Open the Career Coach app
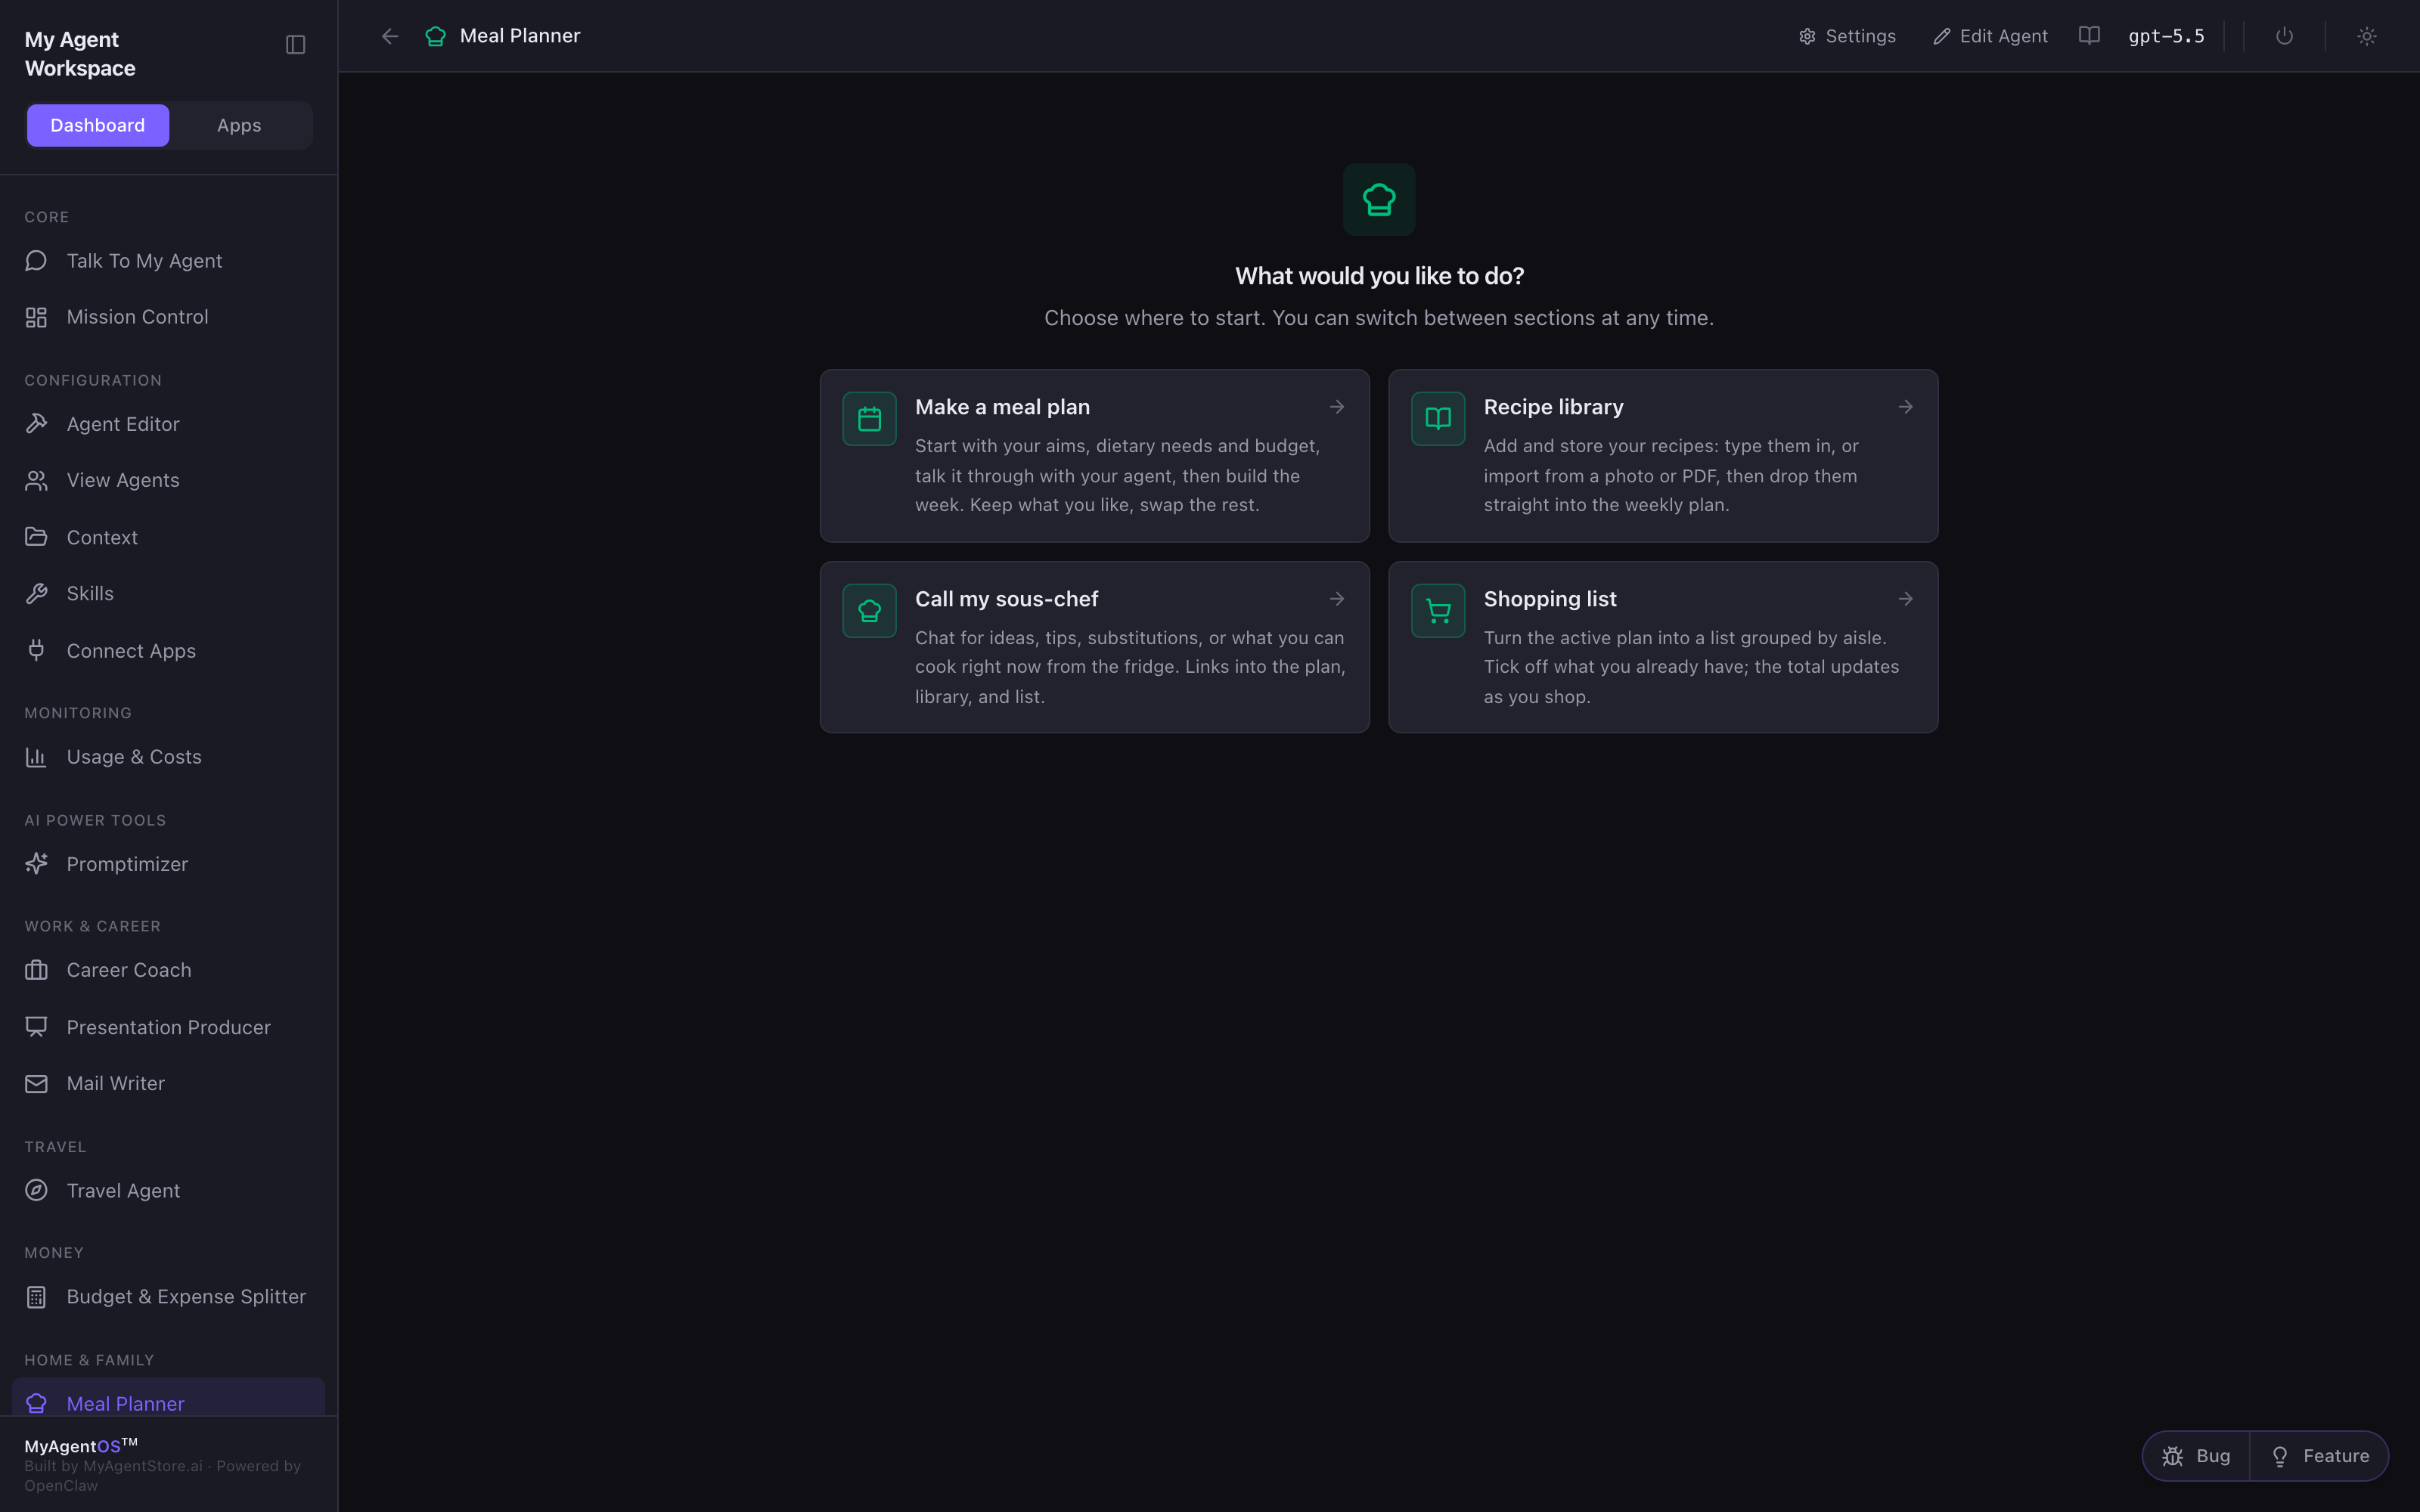Viewport: 2420px width, 1512px height. point(168,970)
